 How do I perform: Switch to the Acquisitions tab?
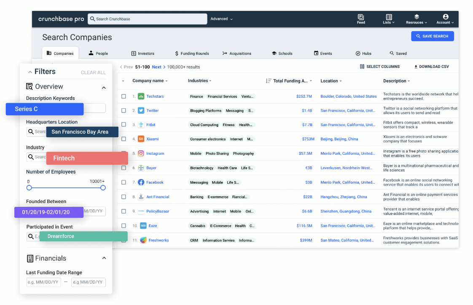(x=237, y=54)
